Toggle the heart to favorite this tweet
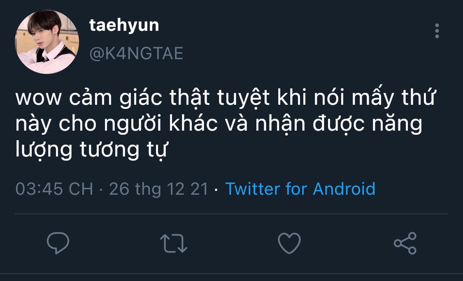463x281 pixels. pos(289,243)
